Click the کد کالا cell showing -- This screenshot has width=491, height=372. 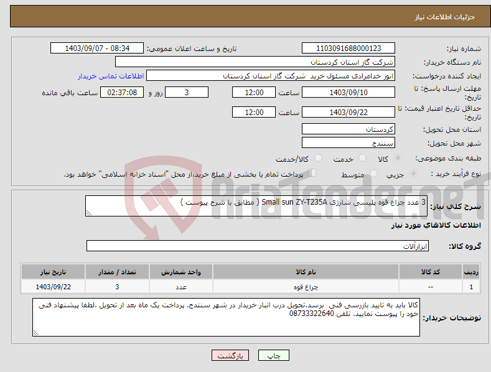(431, 287)
